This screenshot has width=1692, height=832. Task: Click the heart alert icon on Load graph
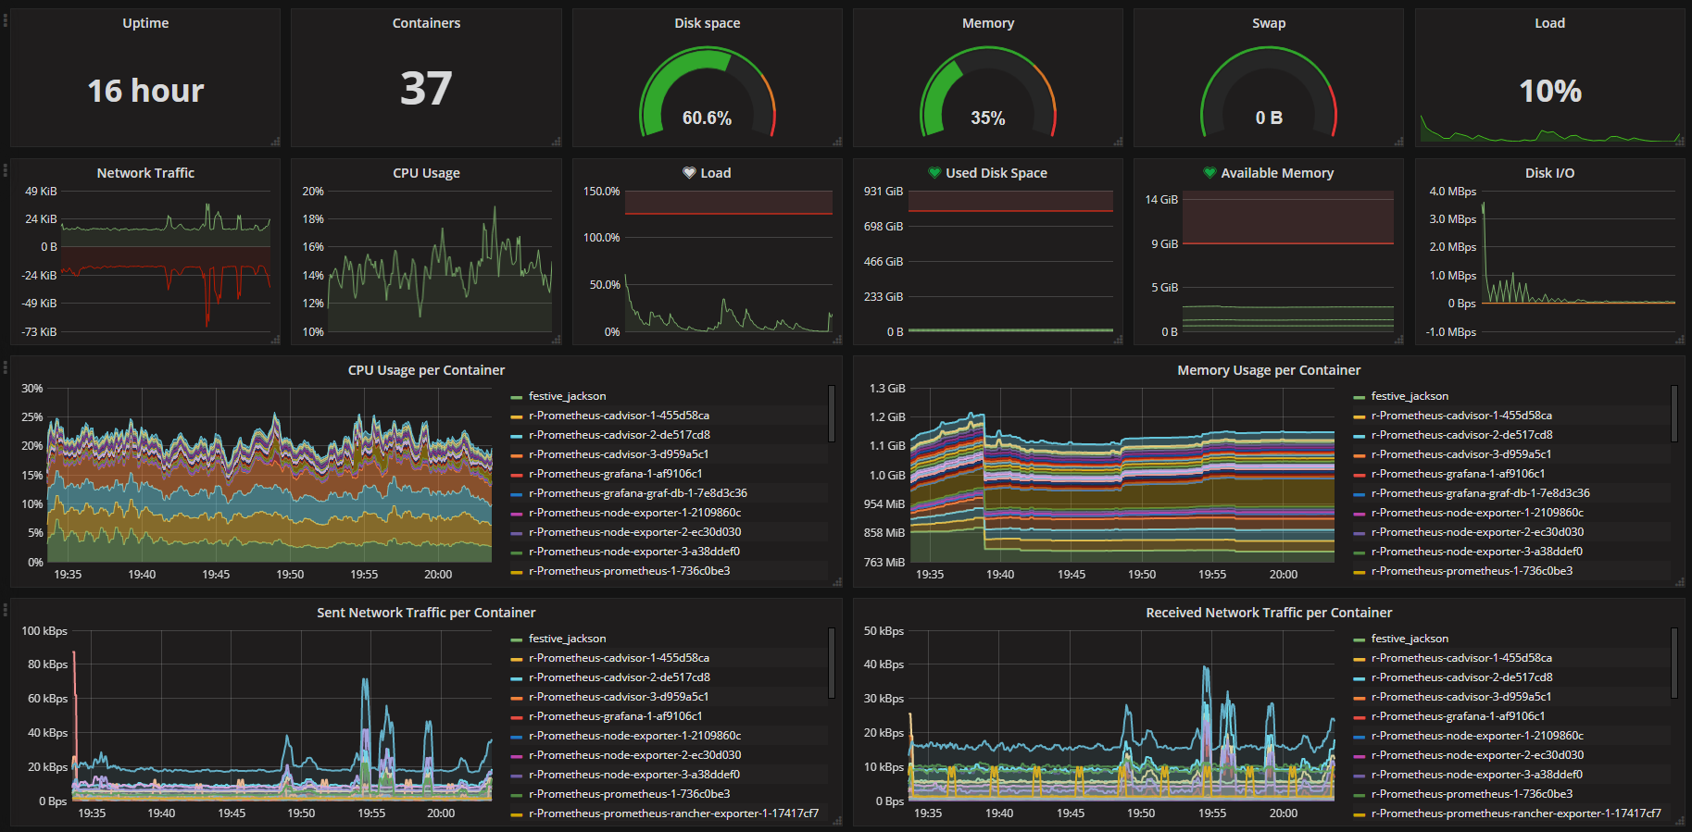(x=689, y=173)
